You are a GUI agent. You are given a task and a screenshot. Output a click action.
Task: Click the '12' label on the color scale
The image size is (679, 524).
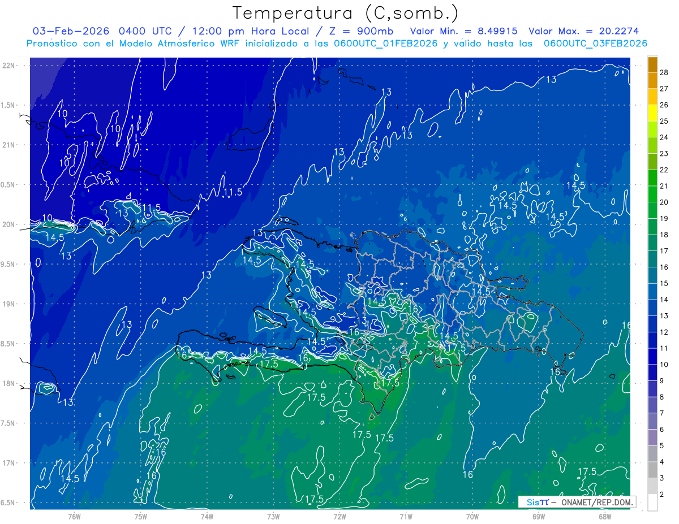(664, 332)
